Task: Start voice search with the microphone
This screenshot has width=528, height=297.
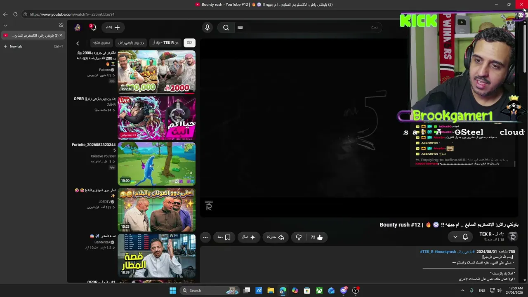Action: click(207, 28)
